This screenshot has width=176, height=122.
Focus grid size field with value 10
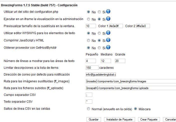pyautogui.click(x=91, y=26)
